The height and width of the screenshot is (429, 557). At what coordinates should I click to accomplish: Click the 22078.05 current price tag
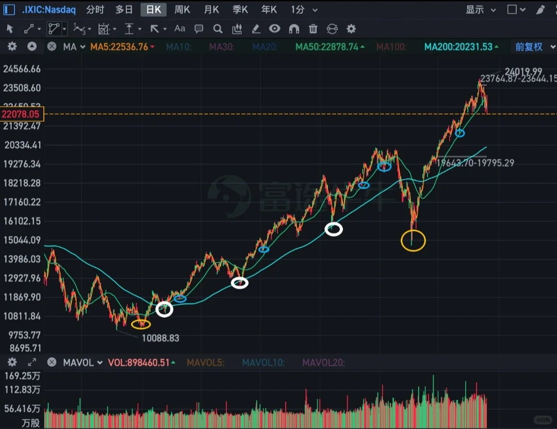coord(21,114)
